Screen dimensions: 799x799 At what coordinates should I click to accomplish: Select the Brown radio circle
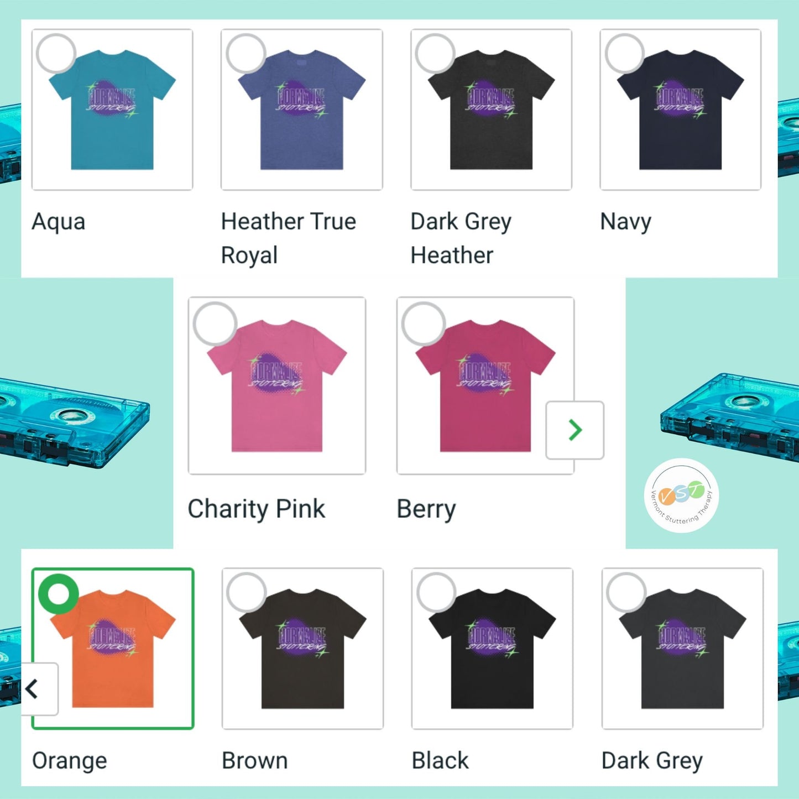coord(247,592)
